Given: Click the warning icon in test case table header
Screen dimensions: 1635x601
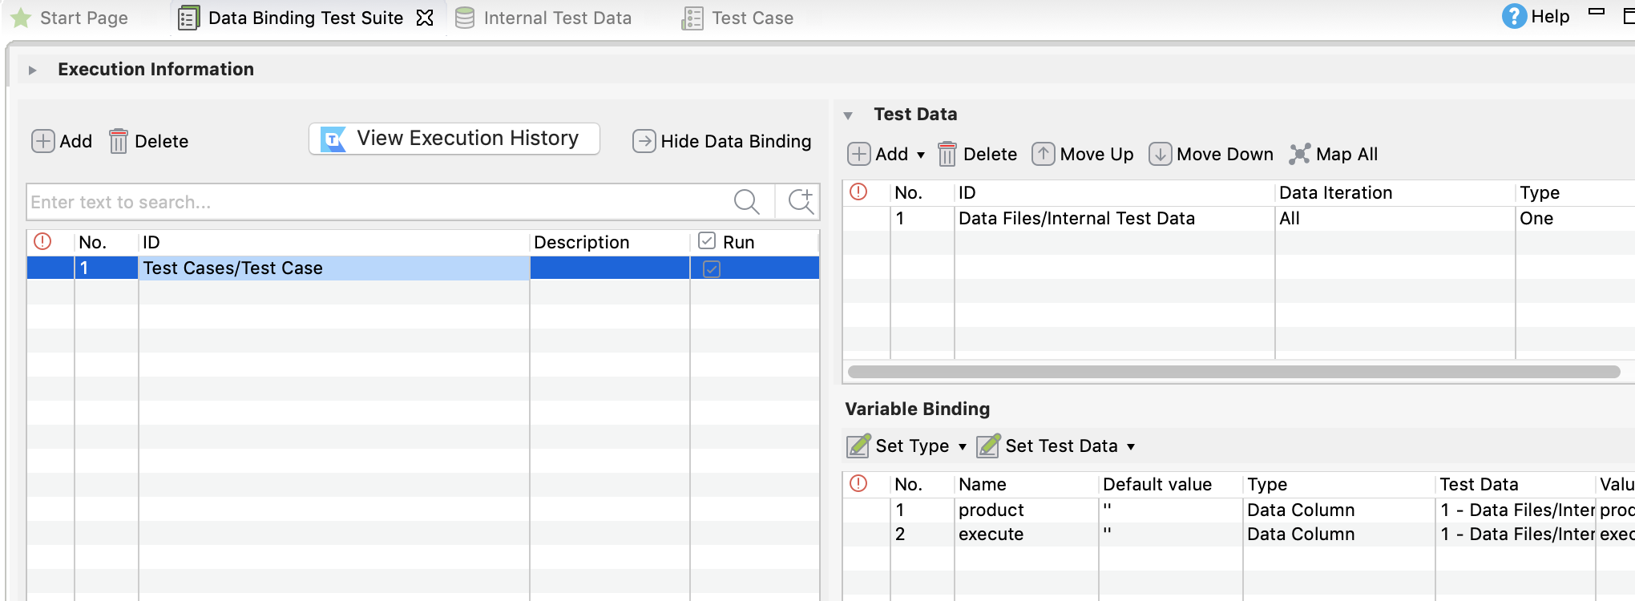Looking at the screenshot, I should coord(42,241).
